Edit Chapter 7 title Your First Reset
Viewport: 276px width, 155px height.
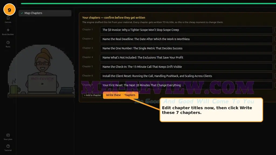(187, 85)
